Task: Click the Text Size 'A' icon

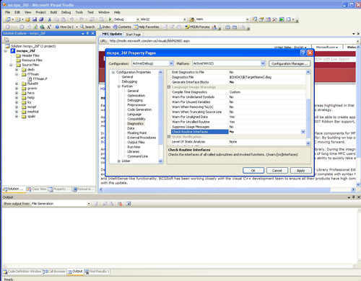Action: [x=49, y=27]
